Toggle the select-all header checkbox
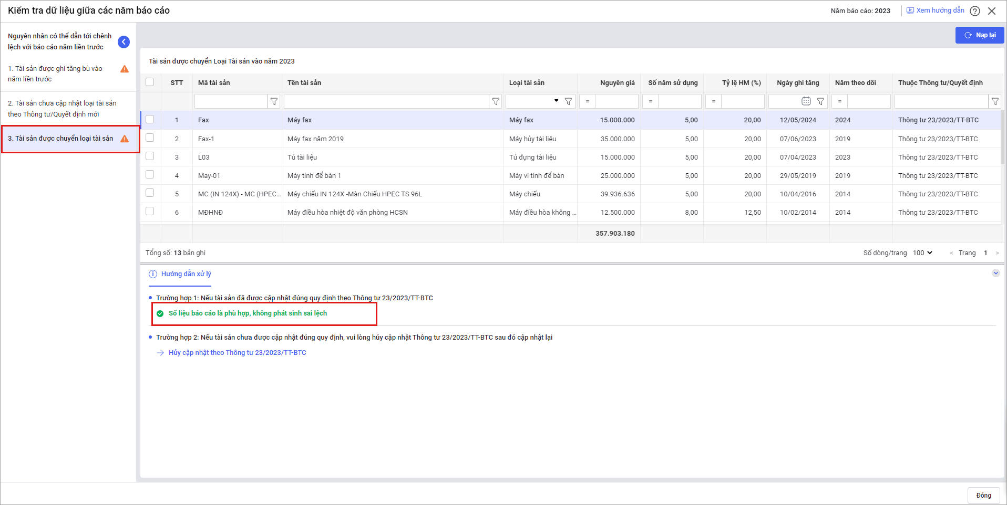The height and width of the screenshot is (505, 1007). (150, 82)
